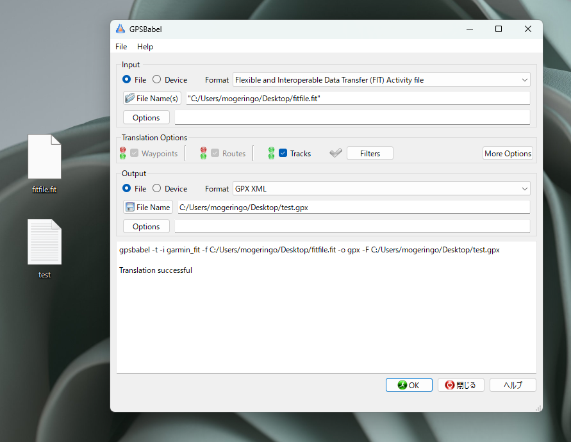Click the 'Translation successful' message
This screenshot has width=571, height=442.
156,270
